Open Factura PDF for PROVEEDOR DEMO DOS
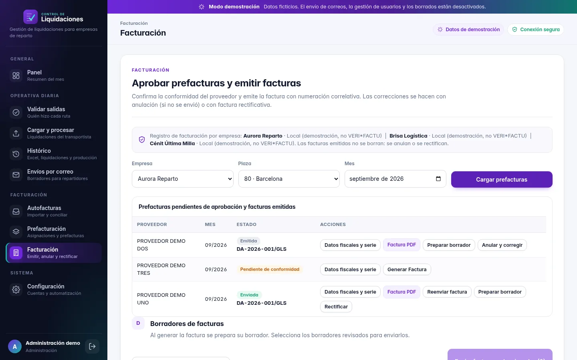The width and height of the screenshot is (577, 360). 401,245
